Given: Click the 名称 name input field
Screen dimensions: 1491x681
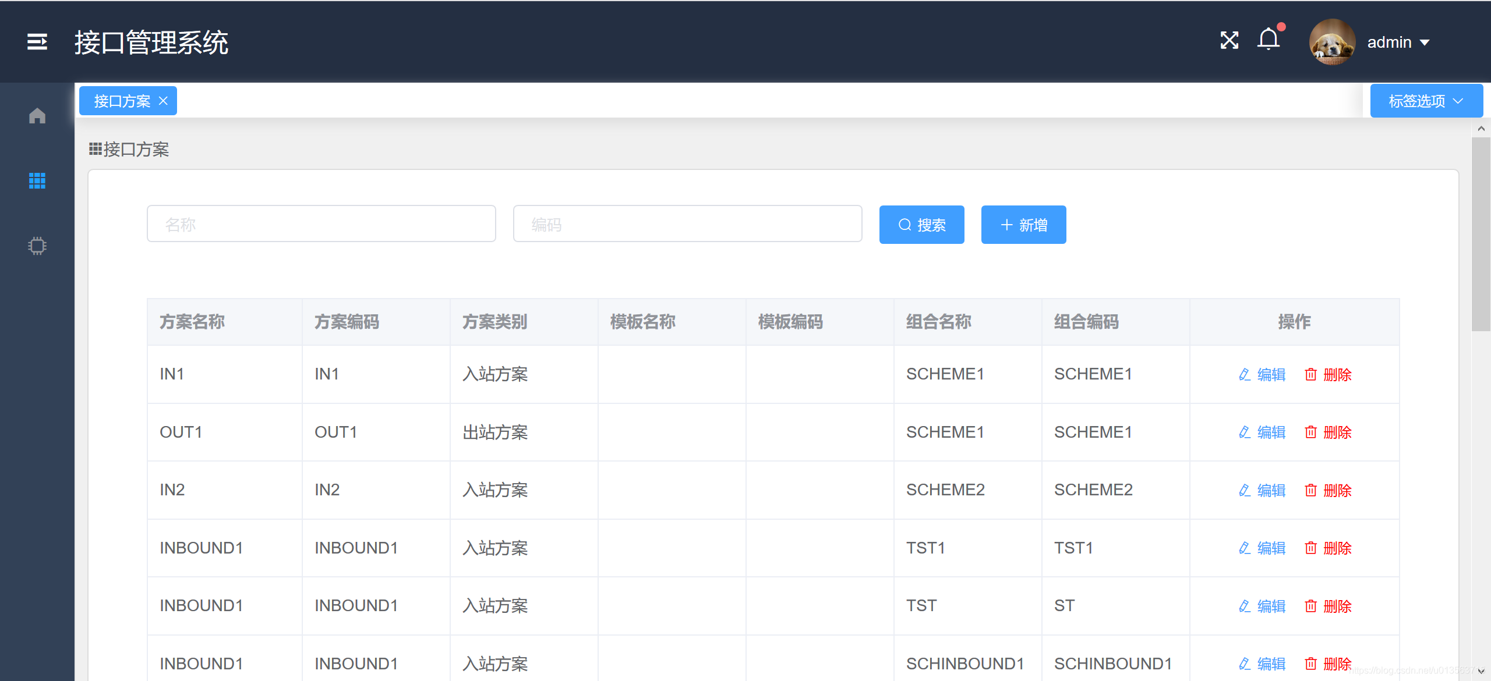Looking at the screenshot, I should (321, 224).
